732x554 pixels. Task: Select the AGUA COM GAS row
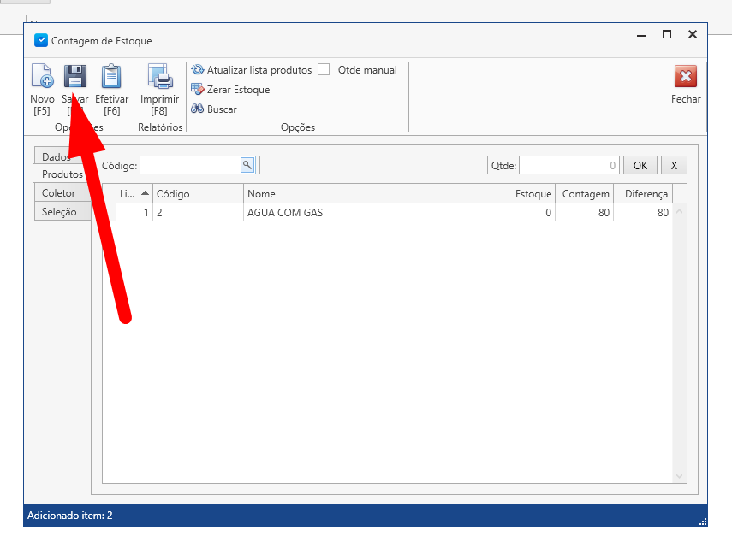(x=368, y=213)
